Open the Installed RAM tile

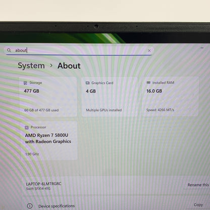point(170,96)
